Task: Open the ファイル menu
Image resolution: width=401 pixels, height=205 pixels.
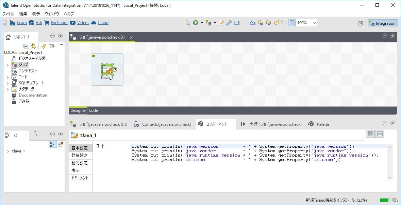Action: [x=9, y=14]
